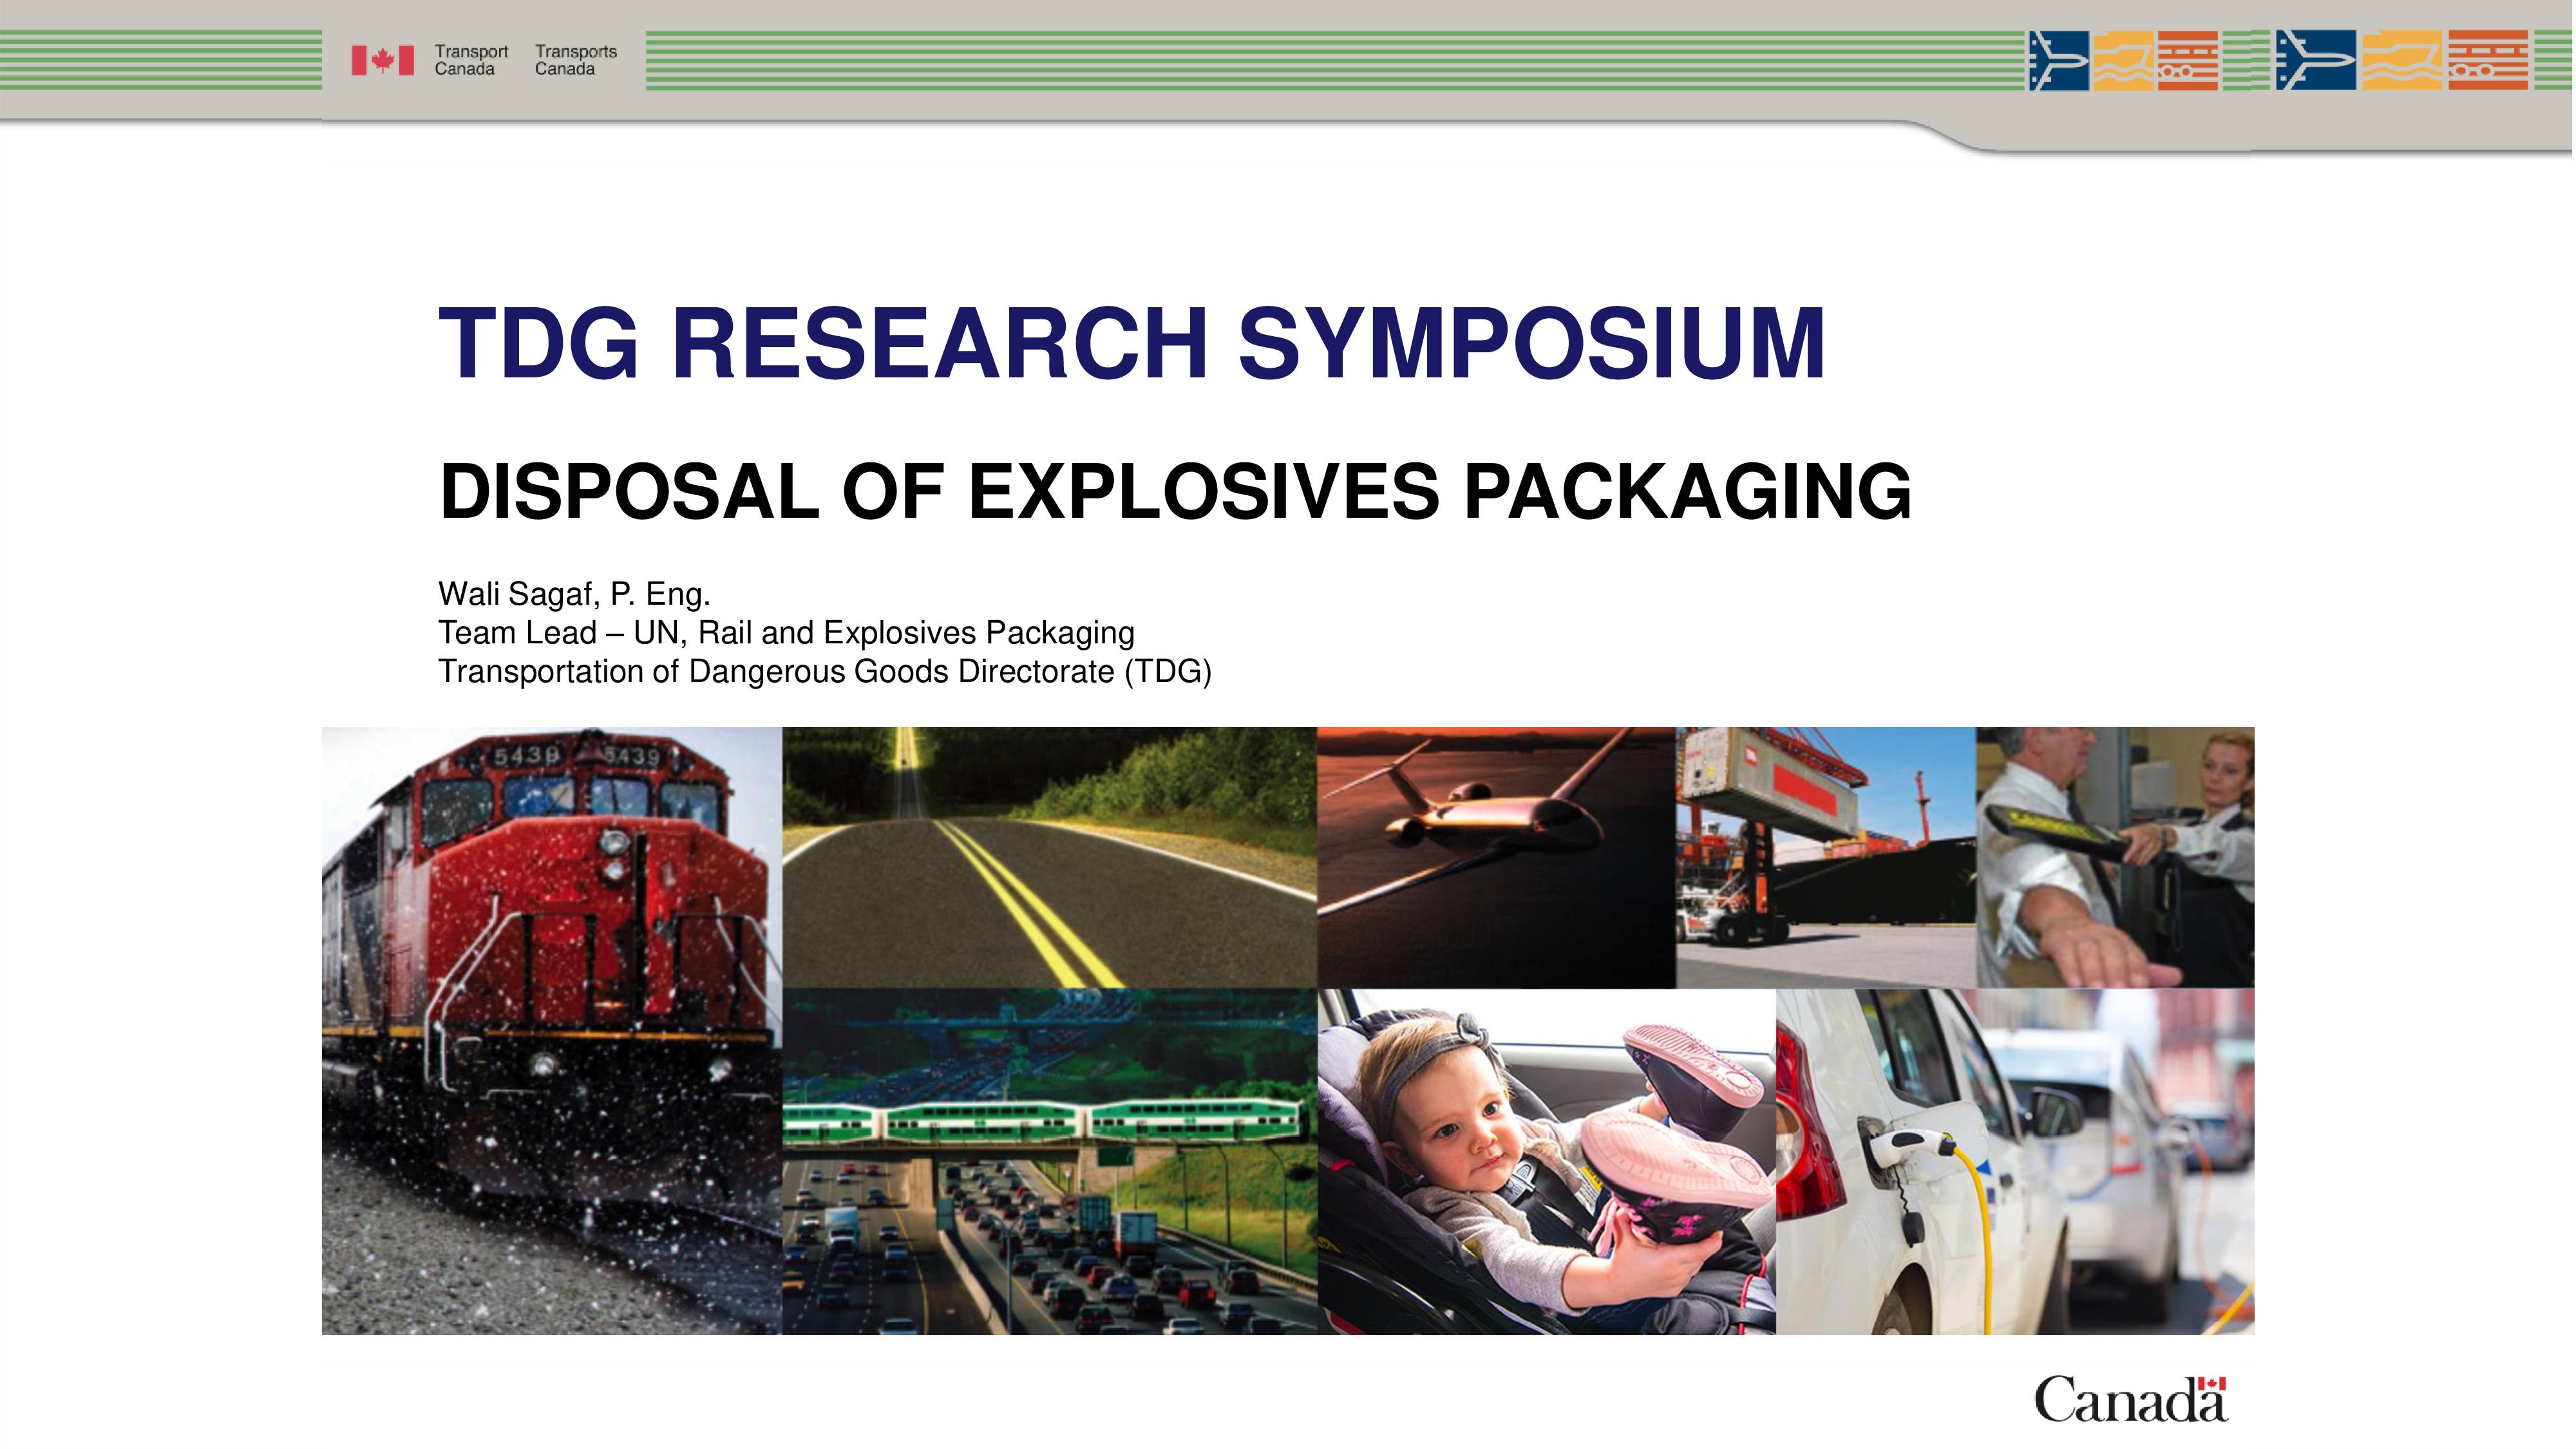This screenshot has height=1449, width=2576.
Task: Click the author name 'Wali Sagaf, P. Eng.'
Action: point(574,594)
